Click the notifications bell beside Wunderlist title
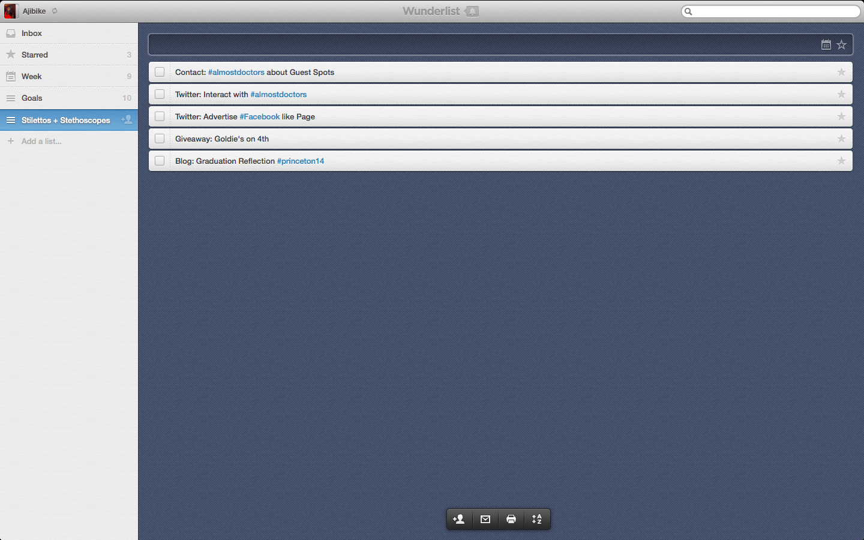 [472, 11]
